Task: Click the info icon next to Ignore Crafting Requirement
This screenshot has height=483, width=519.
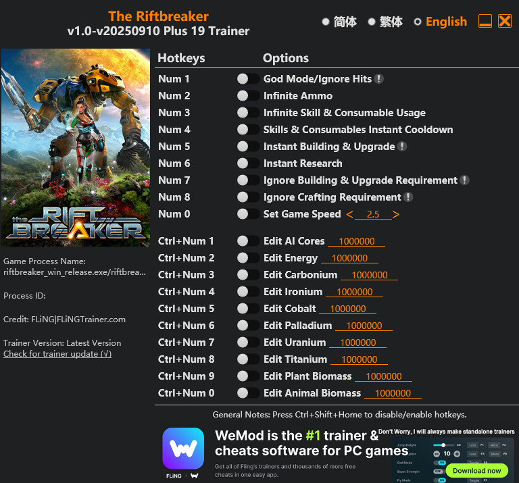Action: [408, 197]
